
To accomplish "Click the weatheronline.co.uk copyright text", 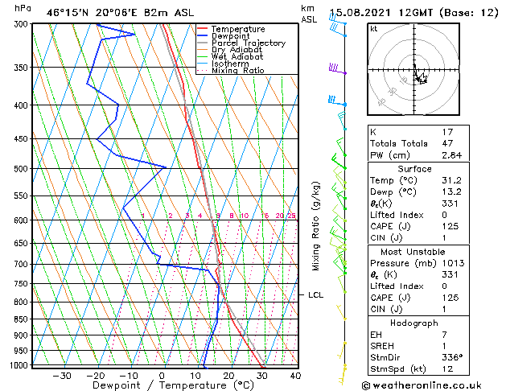I will [422, 385].
